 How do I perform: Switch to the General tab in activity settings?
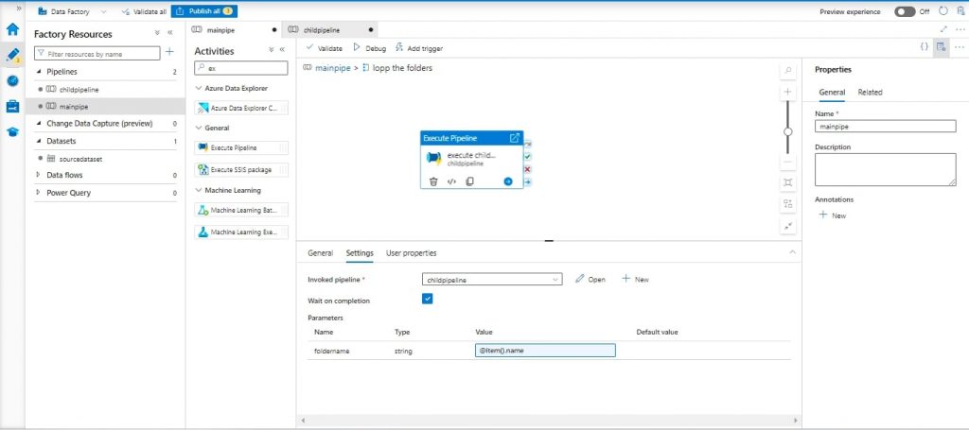tap(320, 253)
